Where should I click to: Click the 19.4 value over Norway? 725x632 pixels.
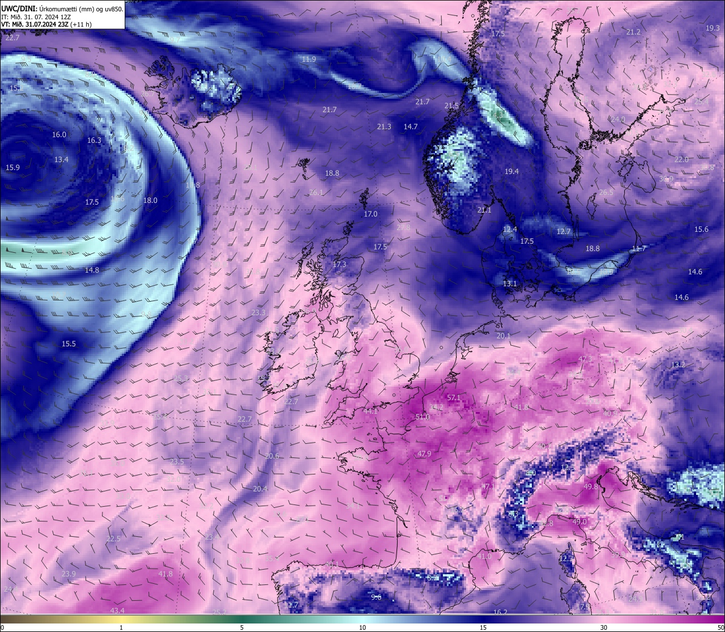point(511,171)
